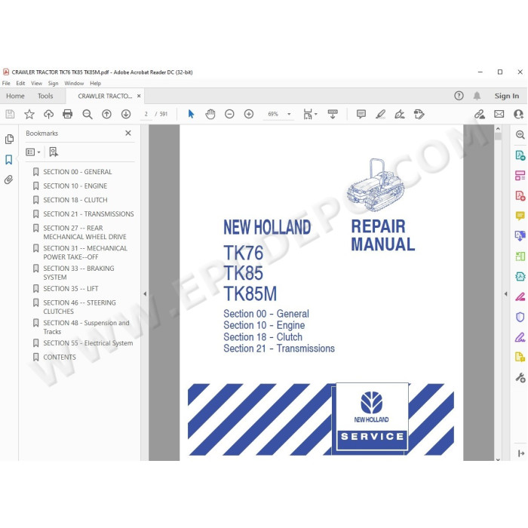The width and height of the screenshot is (528, 528).
Task: Find current bookmark icon
Action: tap(54, 152)
